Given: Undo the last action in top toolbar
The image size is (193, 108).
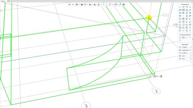Looking at the screenshot, I should click(x=70, y=4).
